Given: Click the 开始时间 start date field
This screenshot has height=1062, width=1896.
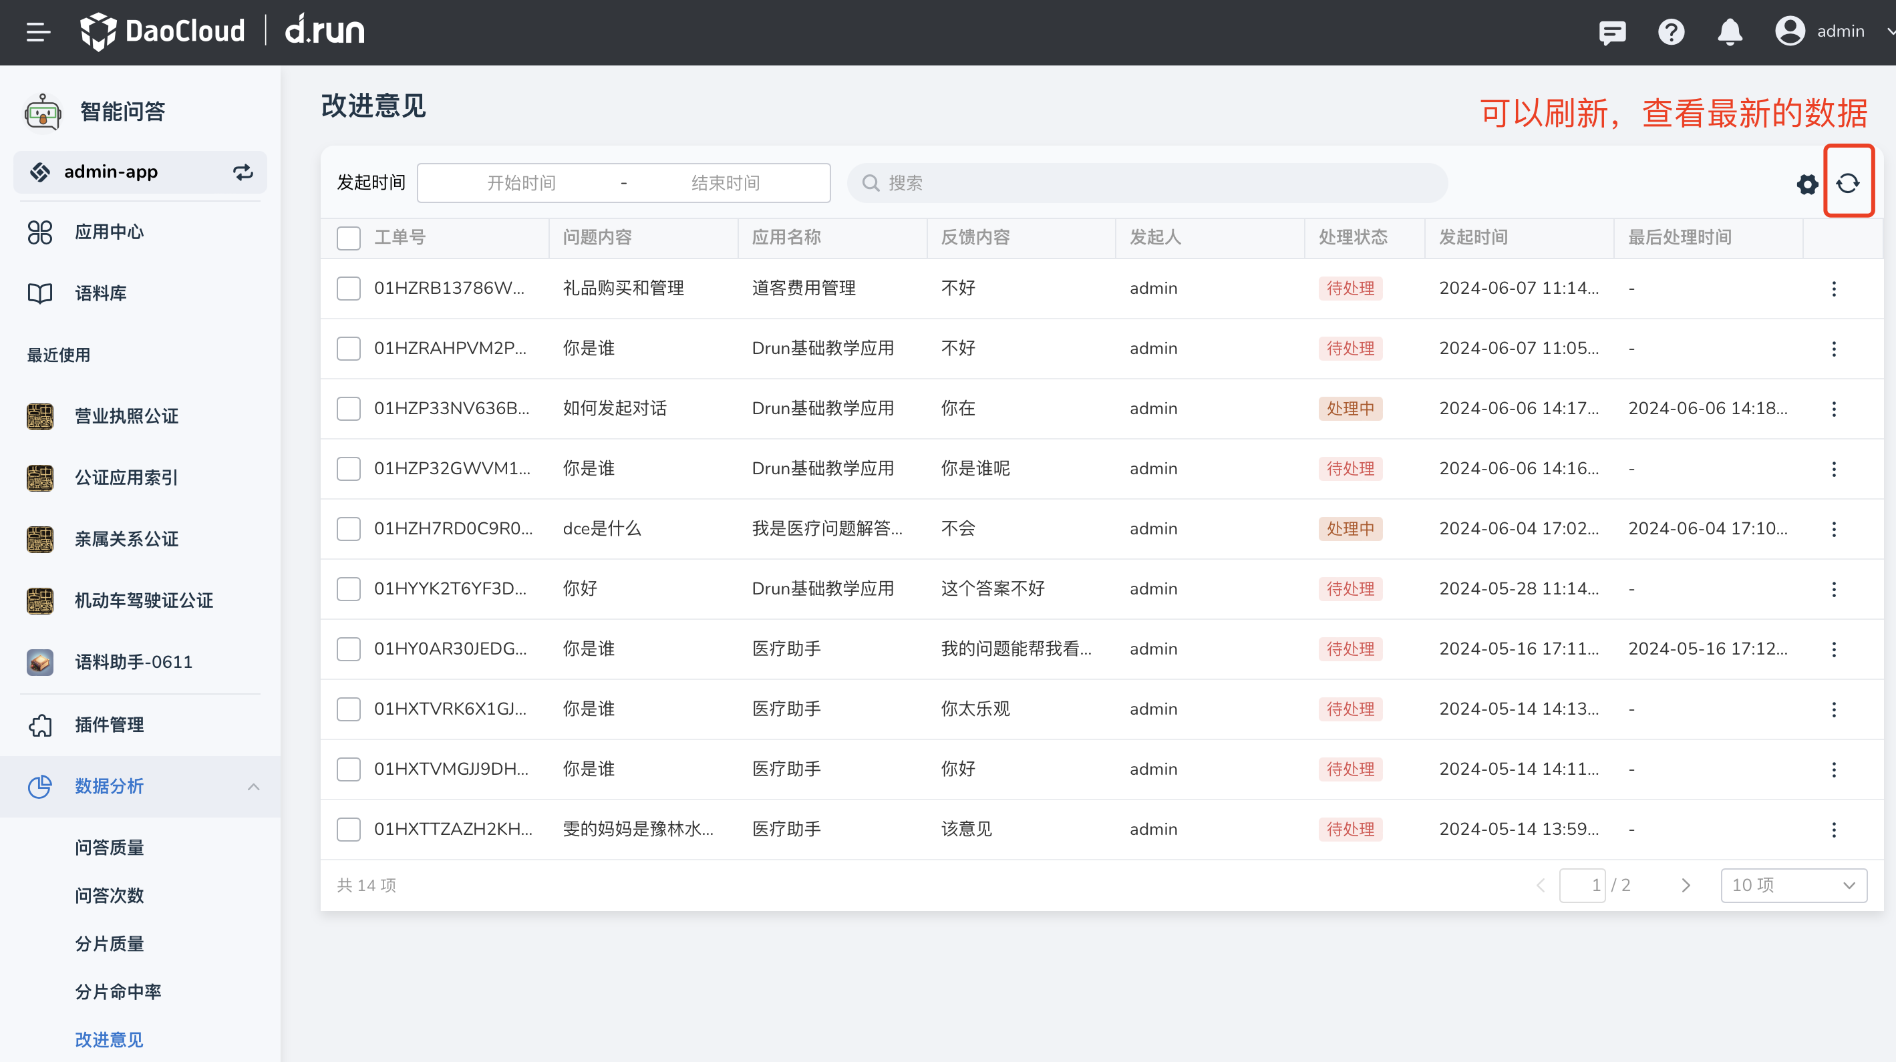Looking at the screenshot, I should pyautogui.click(x=521, y=183).
